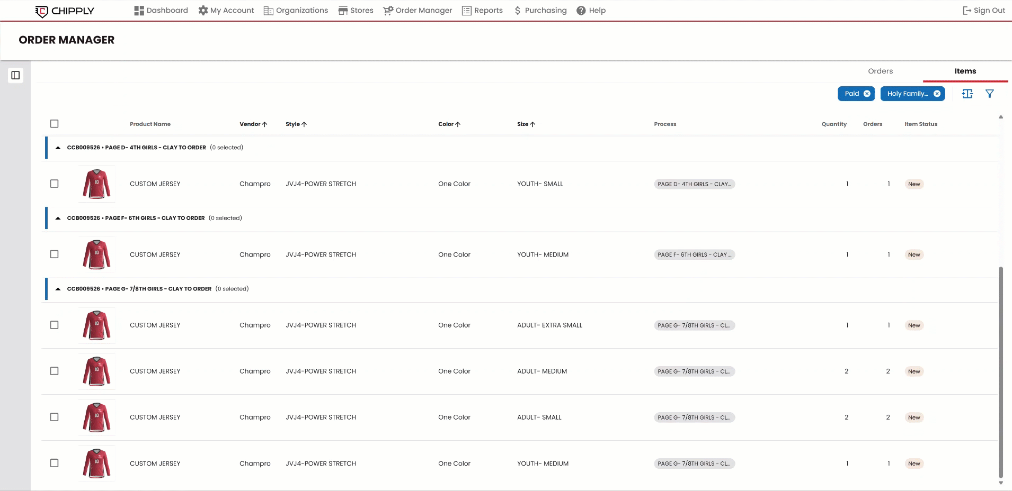Open the Purchasing menu
The image size is (1012, 491).
pyautogui.click(x=540, y=11)
